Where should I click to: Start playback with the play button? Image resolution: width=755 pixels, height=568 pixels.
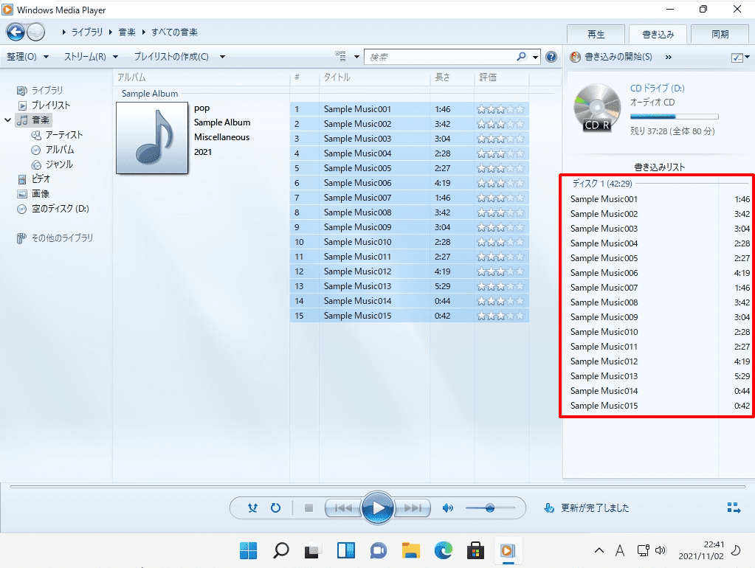click(x=378, y=508)
